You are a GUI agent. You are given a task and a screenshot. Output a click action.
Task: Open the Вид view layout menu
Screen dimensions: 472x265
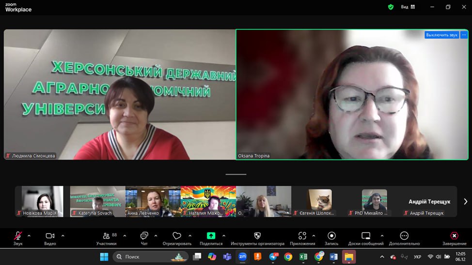coord(408,7)
